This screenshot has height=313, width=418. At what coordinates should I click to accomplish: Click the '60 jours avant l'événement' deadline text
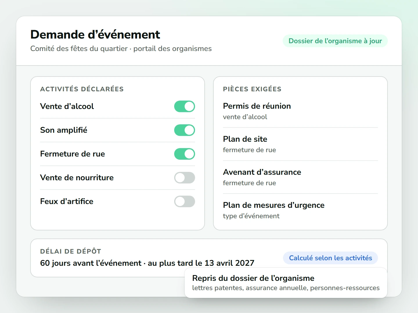(91, 263)
